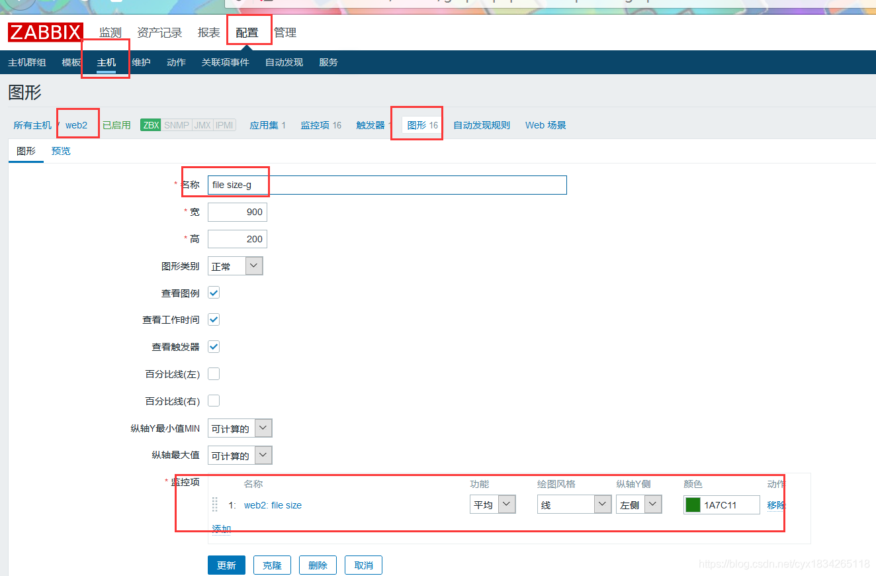
Task: Click the 高 height field showing 200
Action: [238, 239]
